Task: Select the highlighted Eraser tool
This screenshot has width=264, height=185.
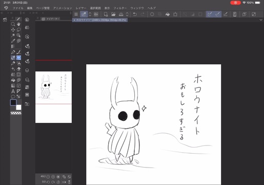Action: pos(13,58)
